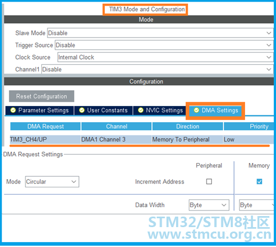Image resolution: width=276 pixels, height=247 pixels.
Task: Click the Mode section header bar
Action: point(139,19)
